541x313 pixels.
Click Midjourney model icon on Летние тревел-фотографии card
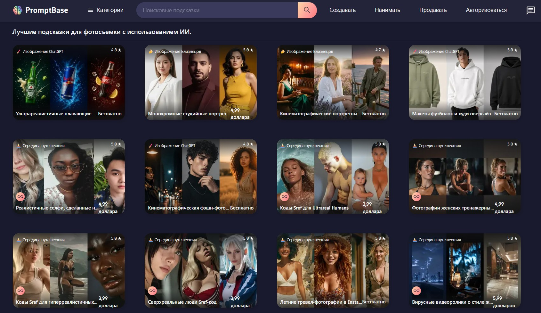coord(283,240)
